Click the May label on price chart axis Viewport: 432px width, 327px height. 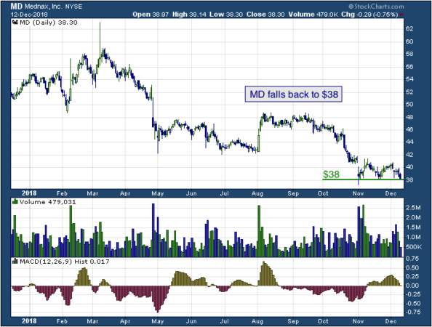coord(158,193)
